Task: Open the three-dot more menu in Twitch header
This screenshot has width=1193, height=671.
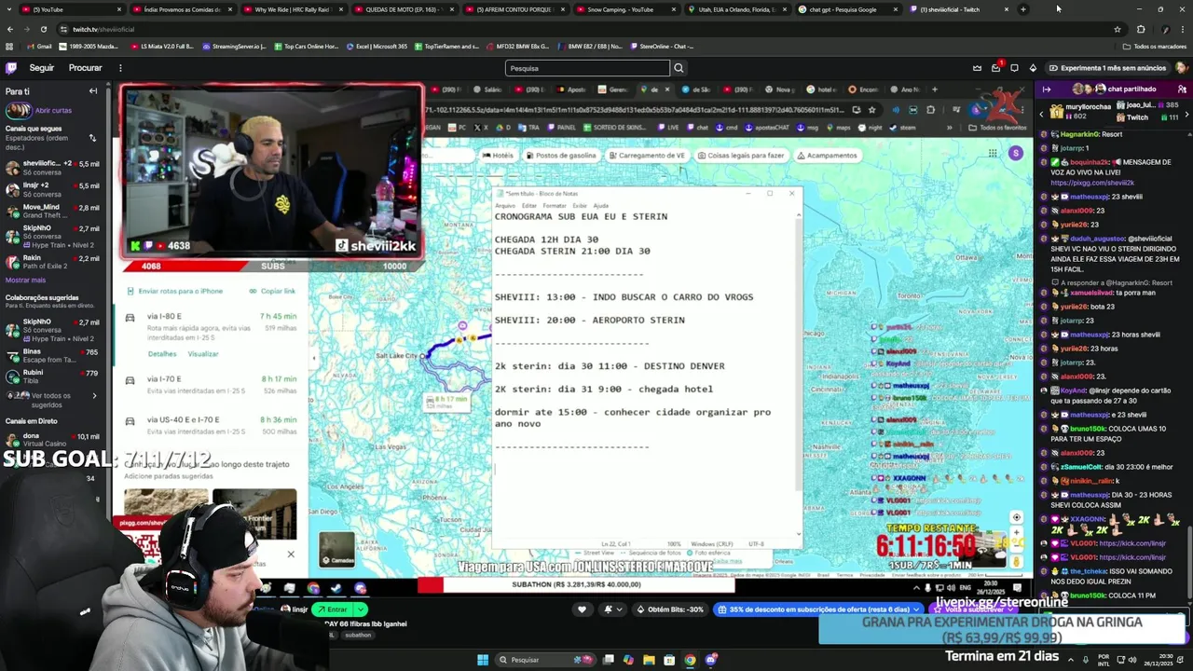Action: [x=120, y=68]
